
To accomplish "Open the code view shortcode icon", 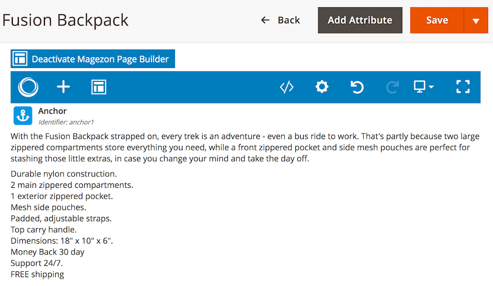I will point(287,87).
